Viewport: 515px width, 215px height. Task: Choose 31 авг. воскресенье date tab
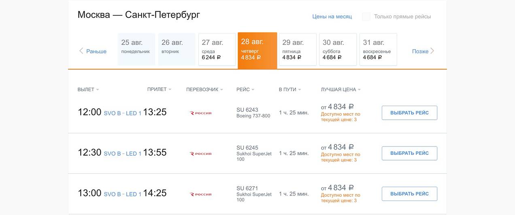(378, 49)
